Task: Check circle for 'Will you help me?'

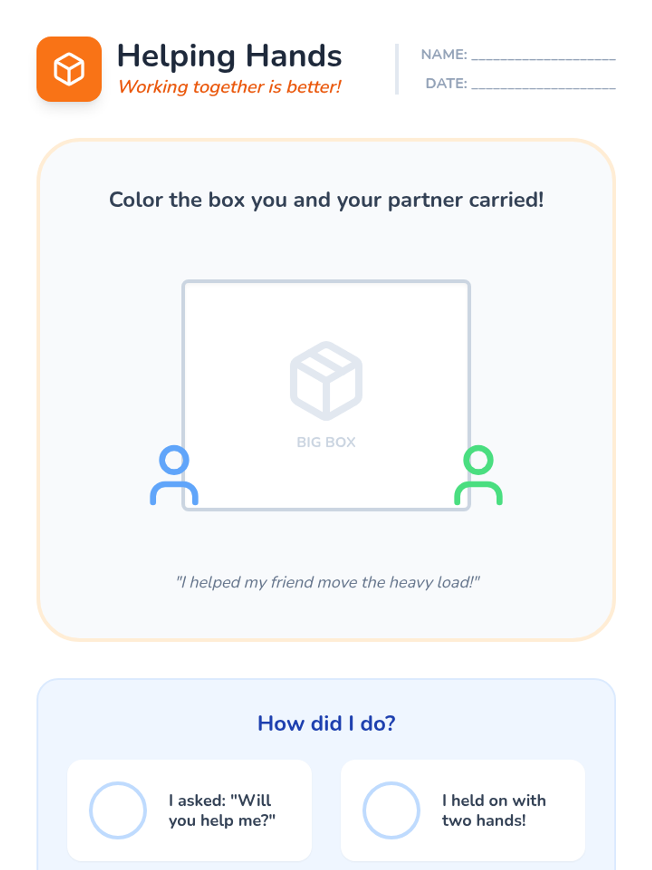Action: [x=118, y=810]
